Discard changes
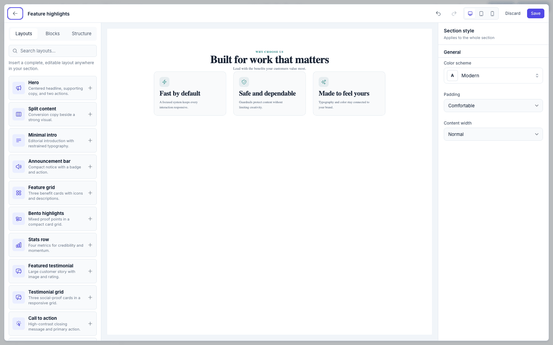The height and width of the screenshot is (345, 553). click(513, 13)
